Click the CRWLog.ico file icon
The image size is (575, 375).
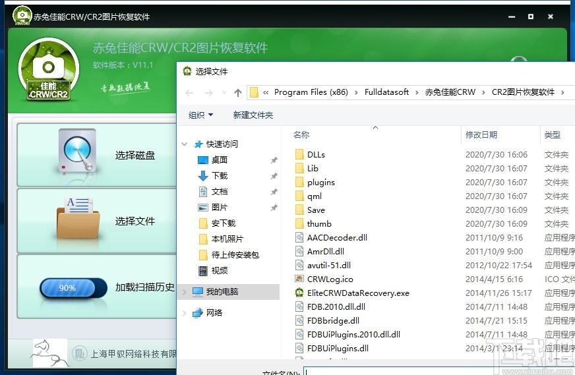(299, 279)
